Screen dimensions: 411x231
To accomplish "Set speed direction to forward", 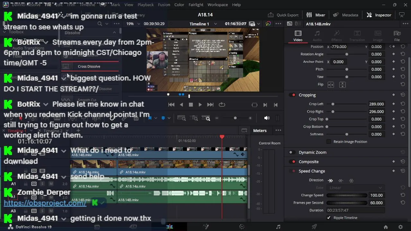I will [x=330, y=180].
